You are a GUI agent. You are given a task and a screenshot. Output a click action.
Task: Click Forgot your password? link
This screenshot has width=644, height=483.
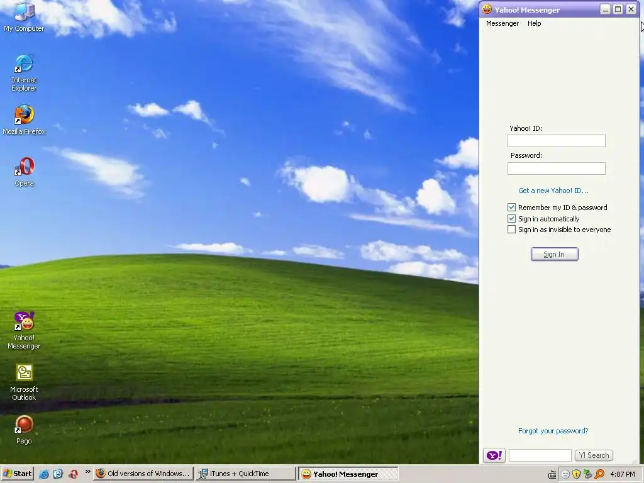[553, 431]
